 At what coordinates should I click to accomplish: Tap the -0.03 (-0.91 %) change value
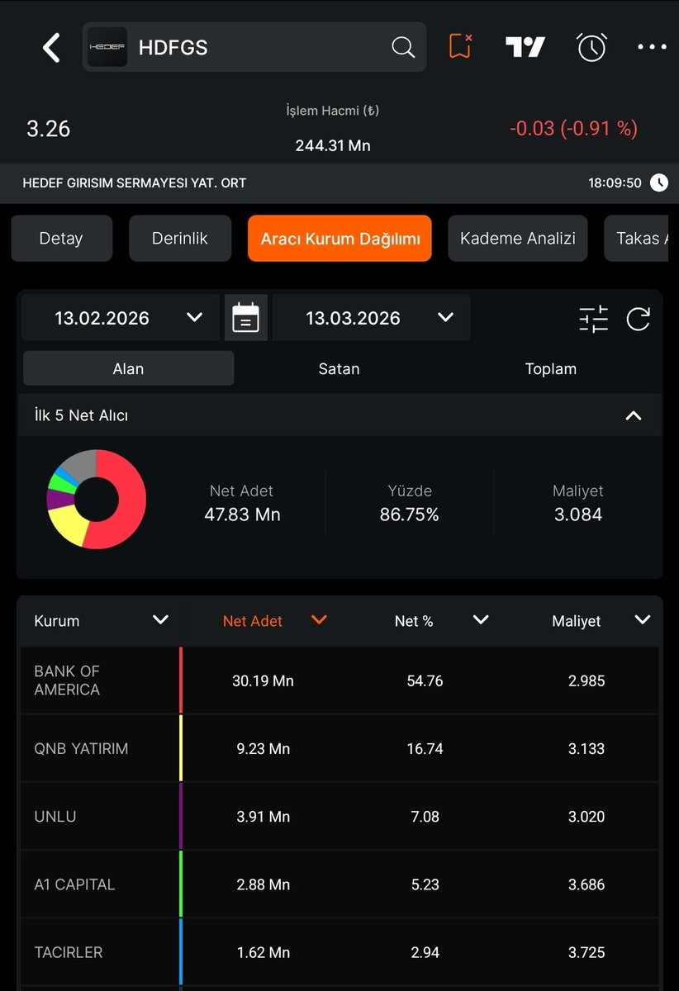[574, 129]
